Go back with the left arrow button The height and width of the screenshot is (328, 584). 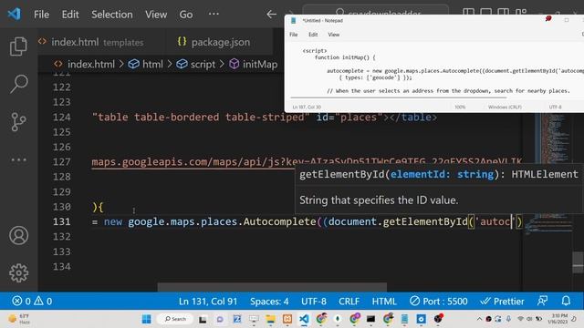[271, 15]
